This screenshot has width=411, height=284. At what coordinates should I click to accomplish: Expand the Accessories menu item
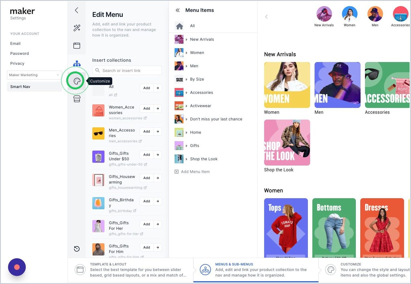click(187, 93)
